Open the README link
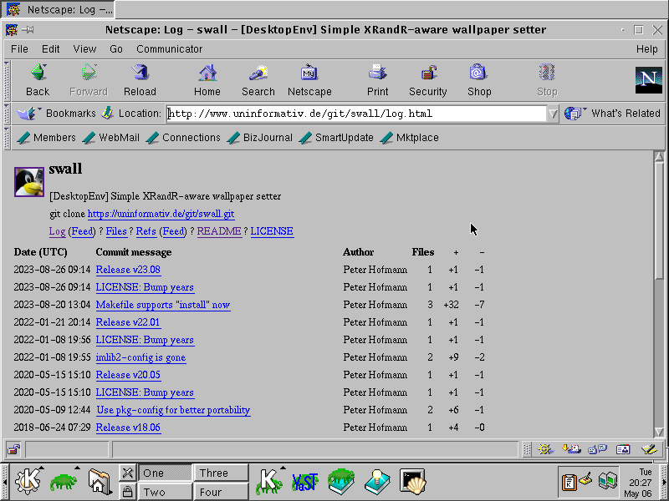Screen dimensions: 669x501 click(x=219, y=231)
